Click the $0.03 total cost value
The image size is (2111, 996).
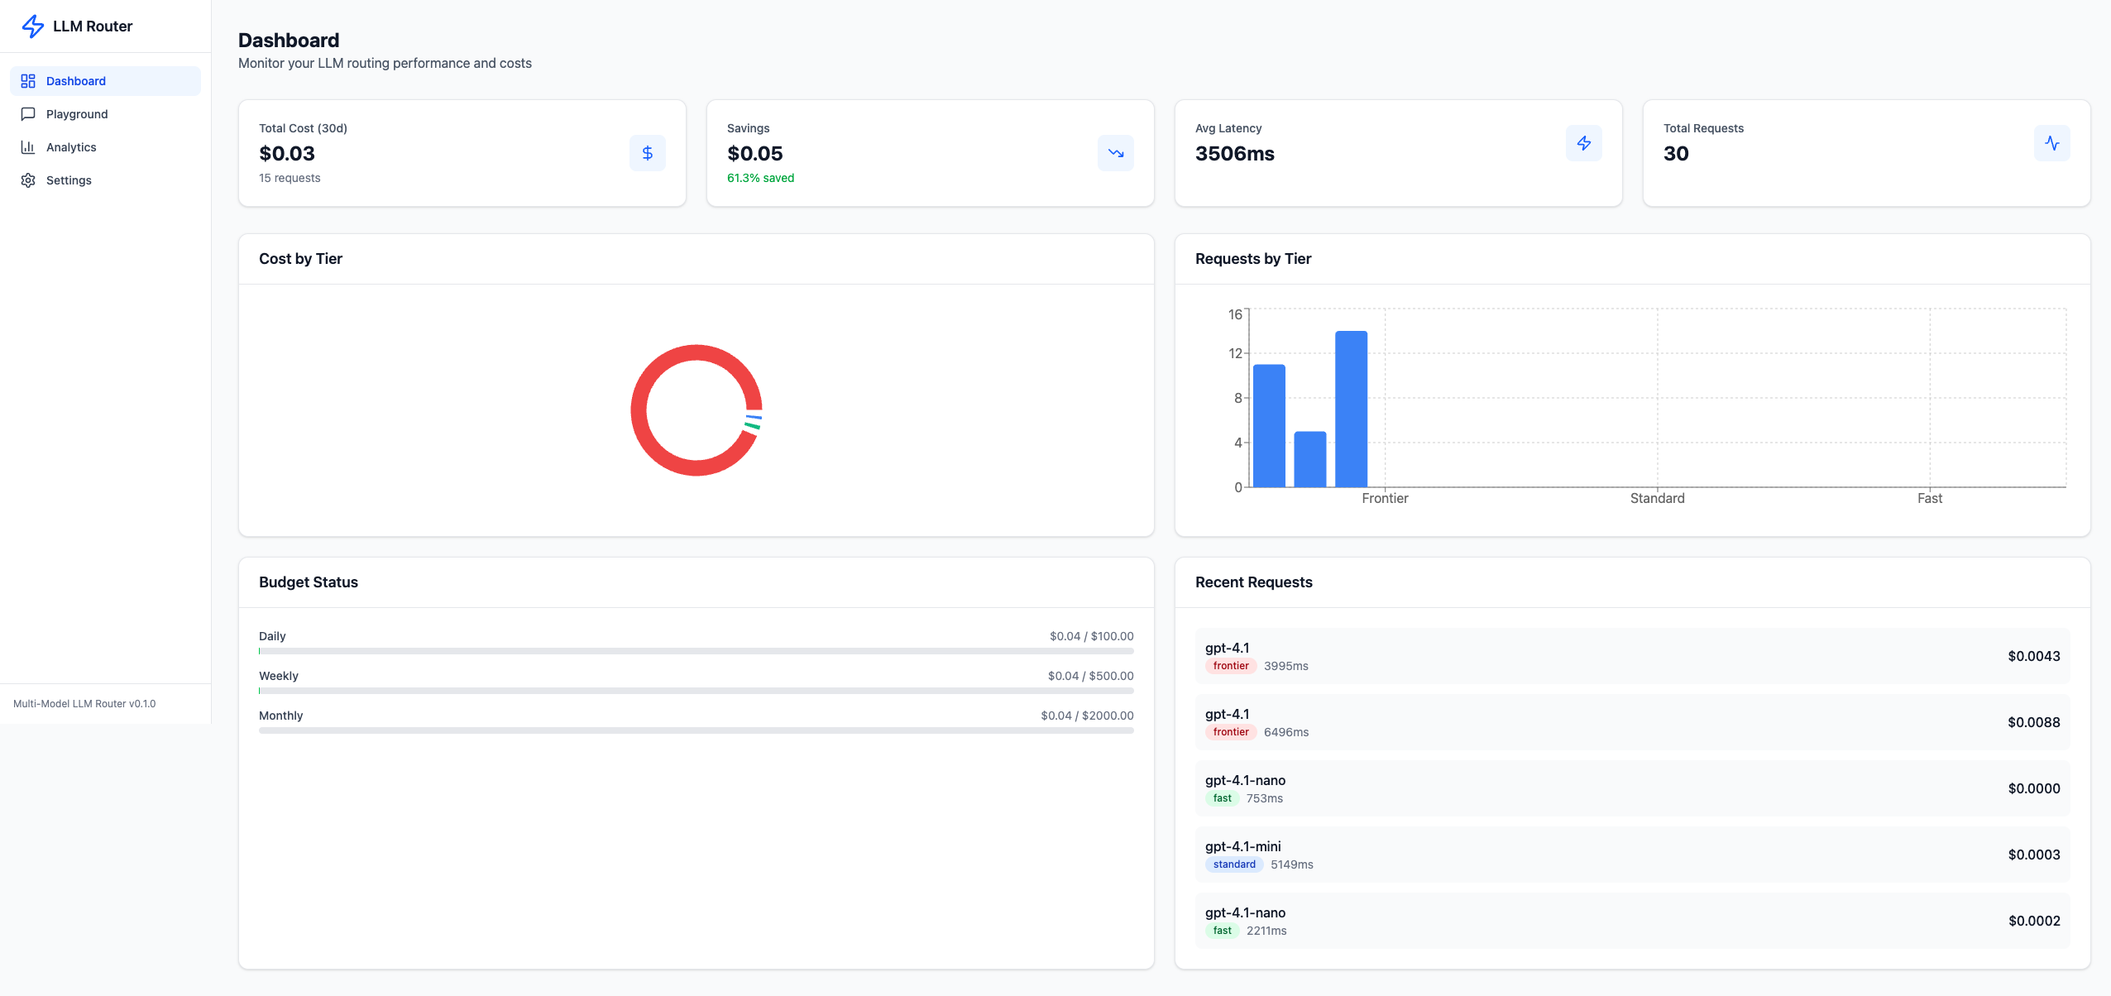click(x=287, y=154)
